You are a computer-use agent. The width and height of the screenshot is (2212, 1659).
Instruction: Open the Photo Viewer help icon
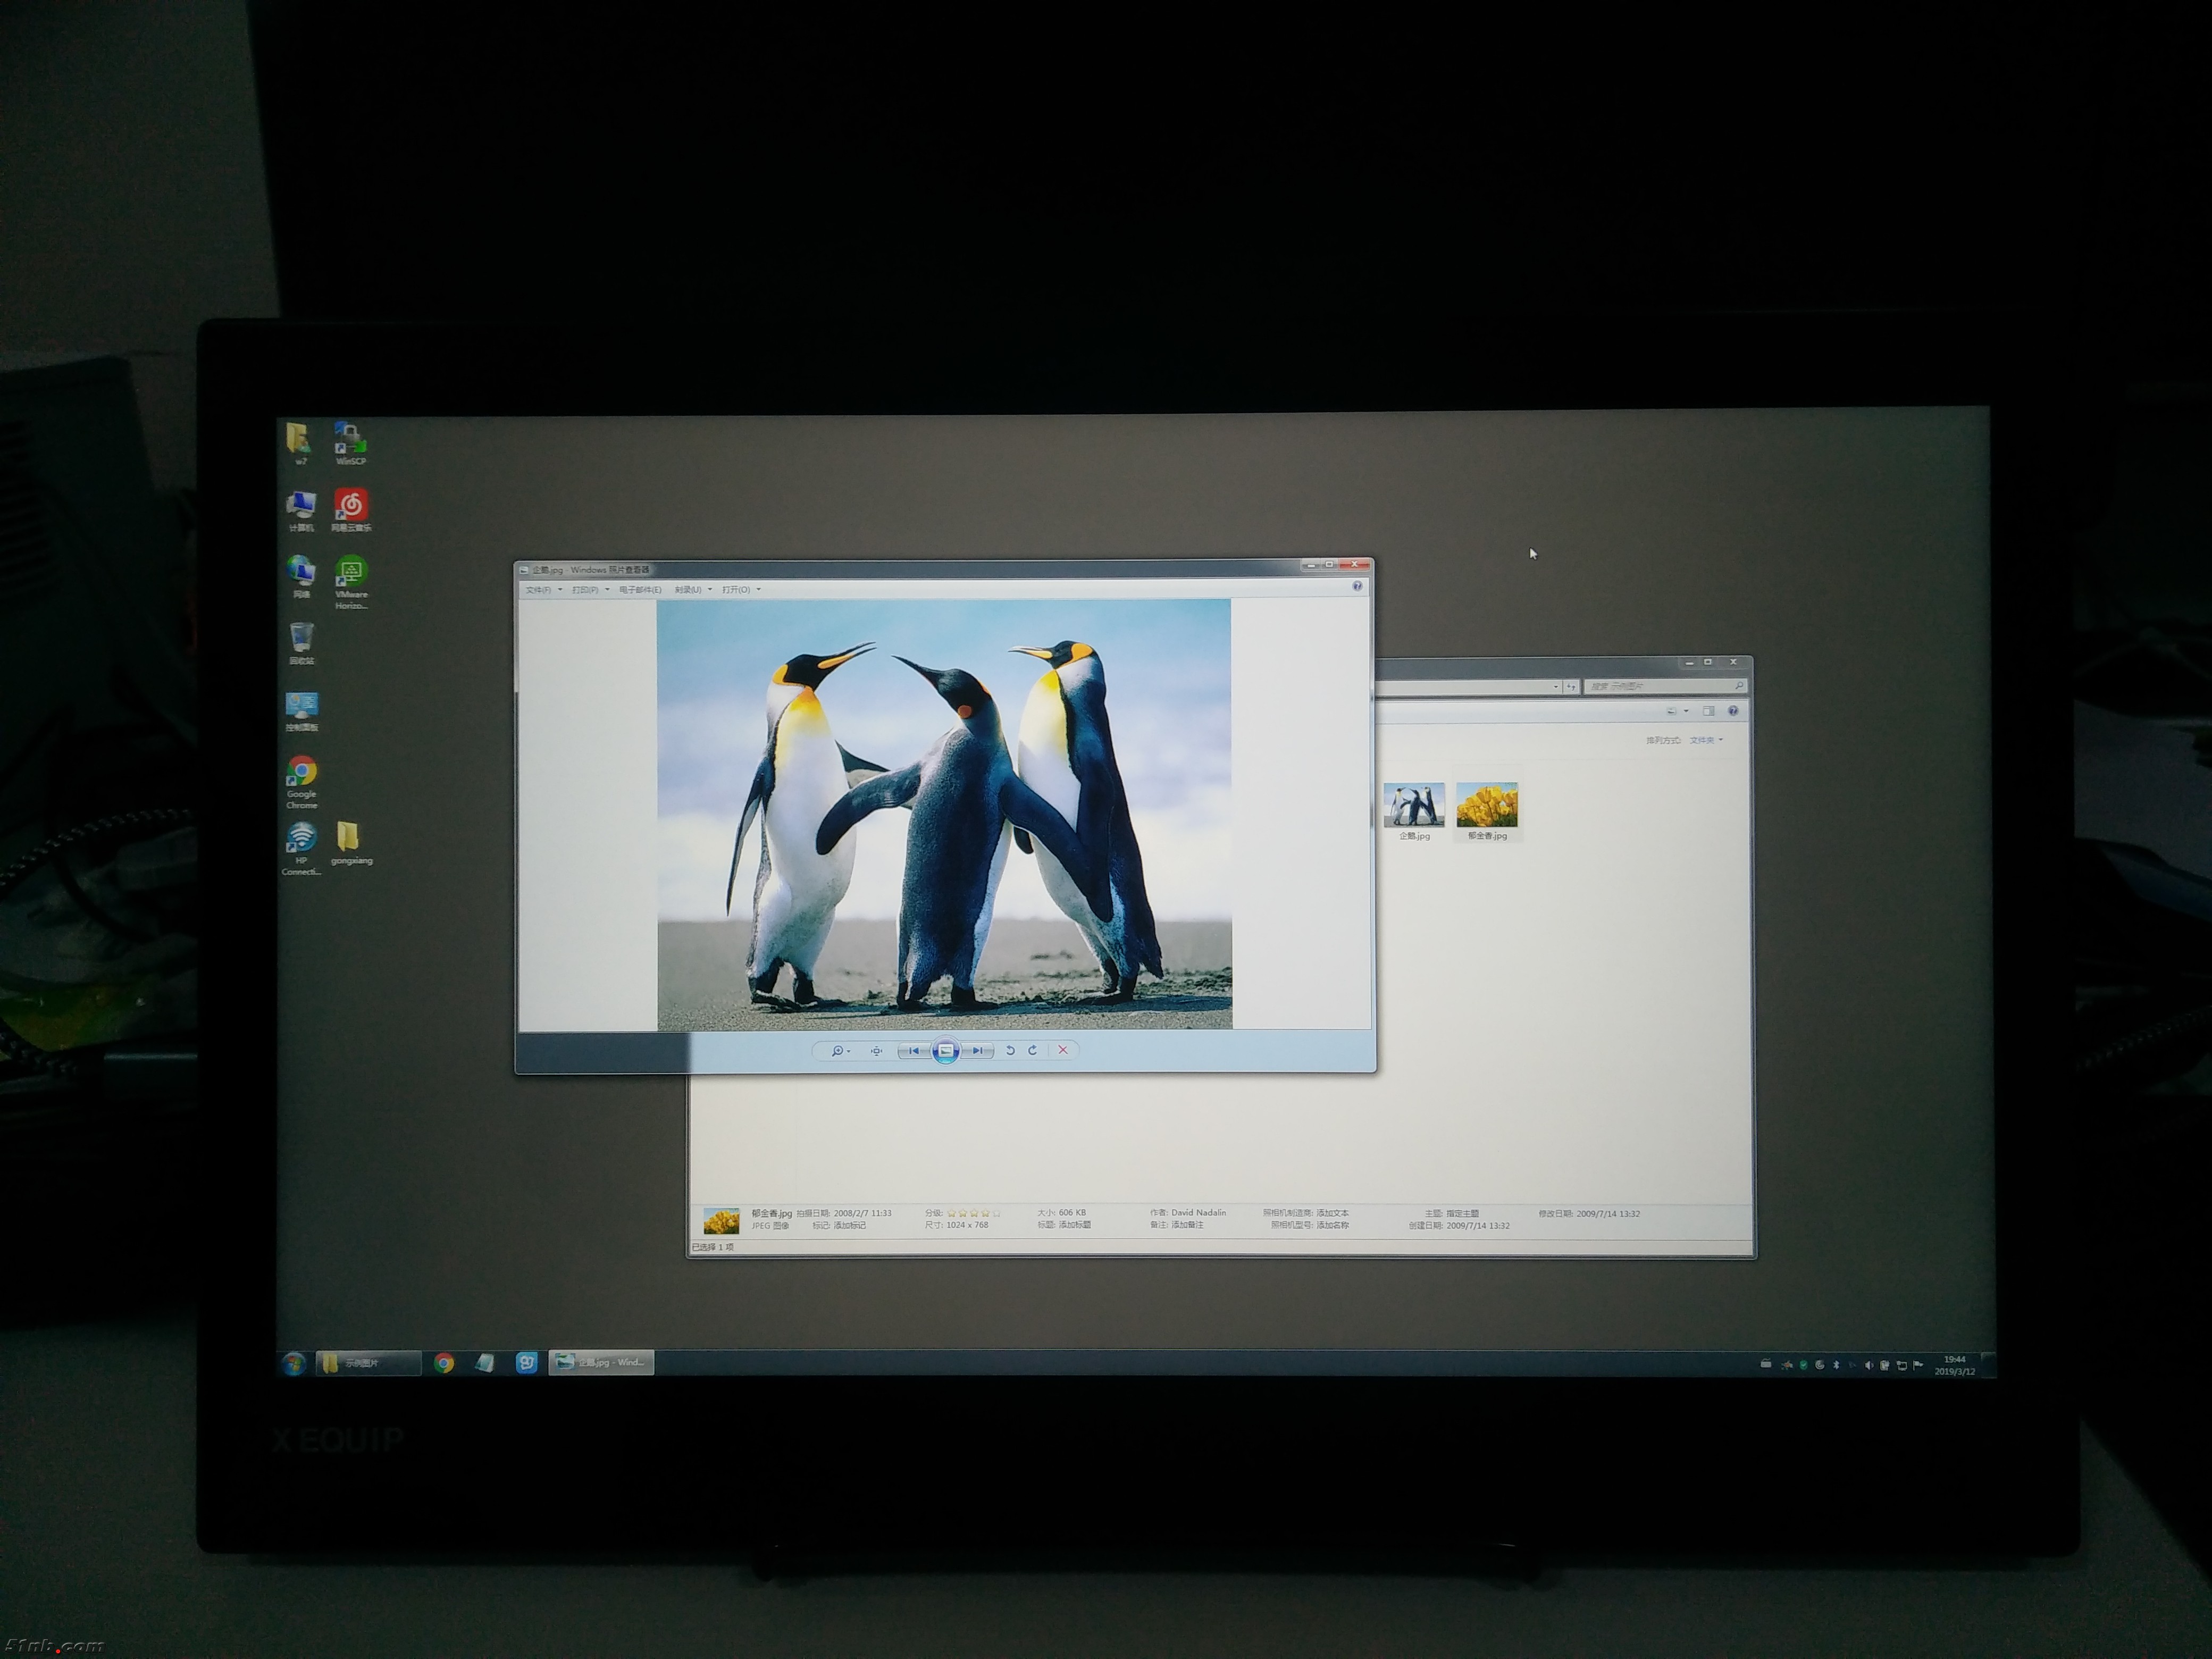point(1357,586)
